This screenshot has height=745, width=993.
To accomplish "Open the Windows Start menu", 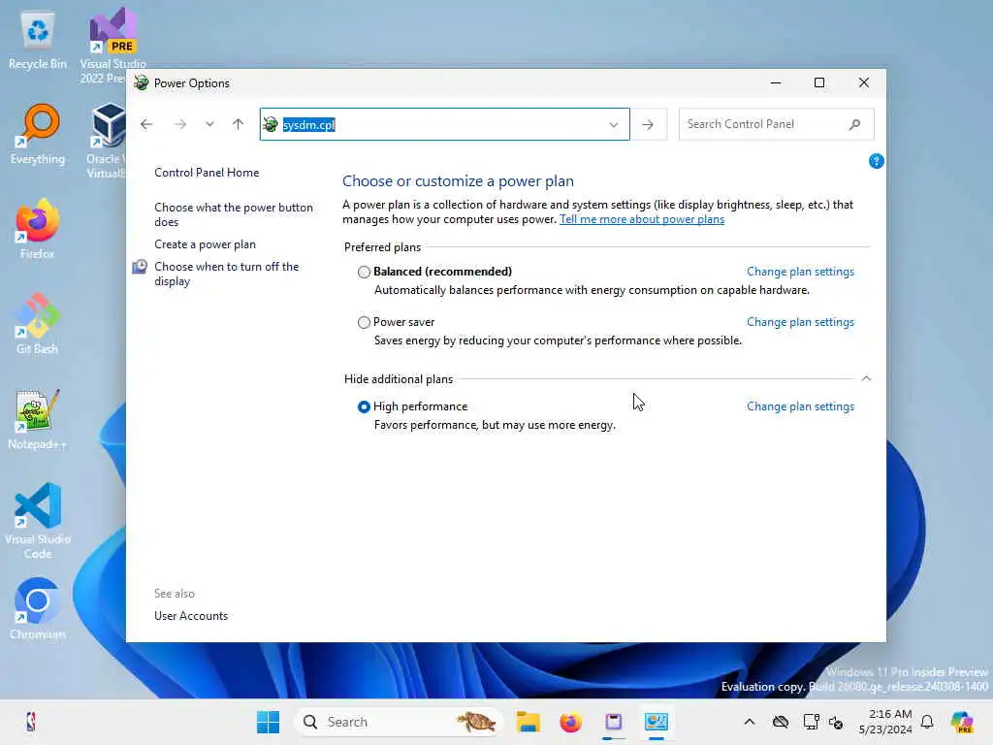I will click(268, 722).
